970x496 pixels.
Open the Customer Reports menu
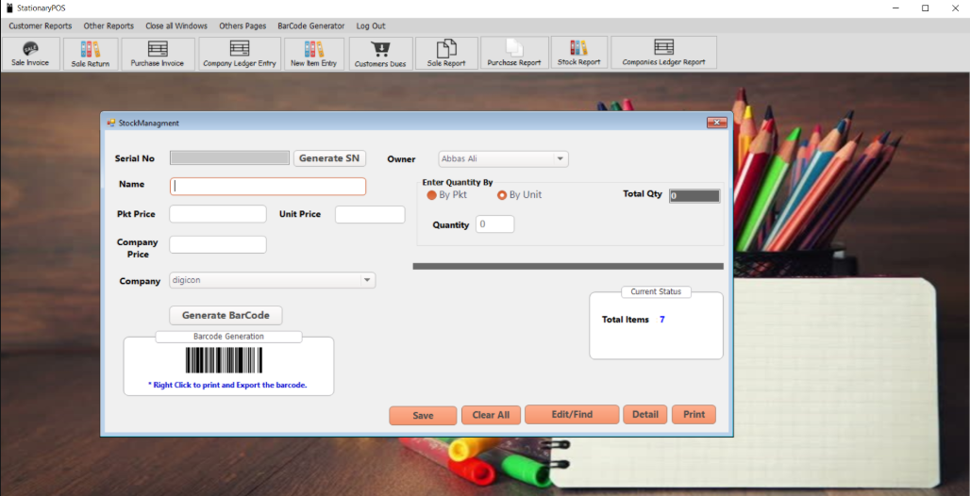pos(41,25)
